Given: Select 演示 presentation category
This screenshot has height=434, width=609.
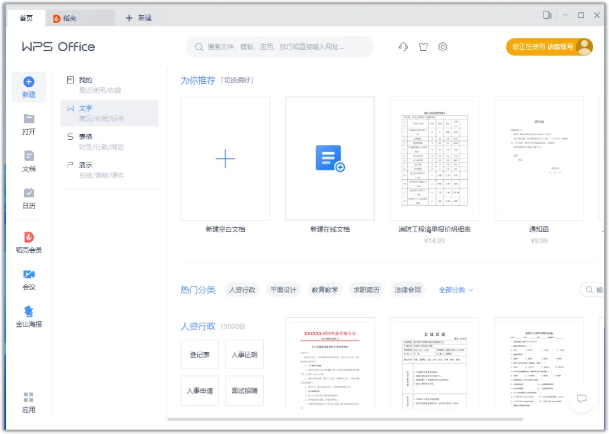Looking at the screenshot, I should click(x=109, y=170).
